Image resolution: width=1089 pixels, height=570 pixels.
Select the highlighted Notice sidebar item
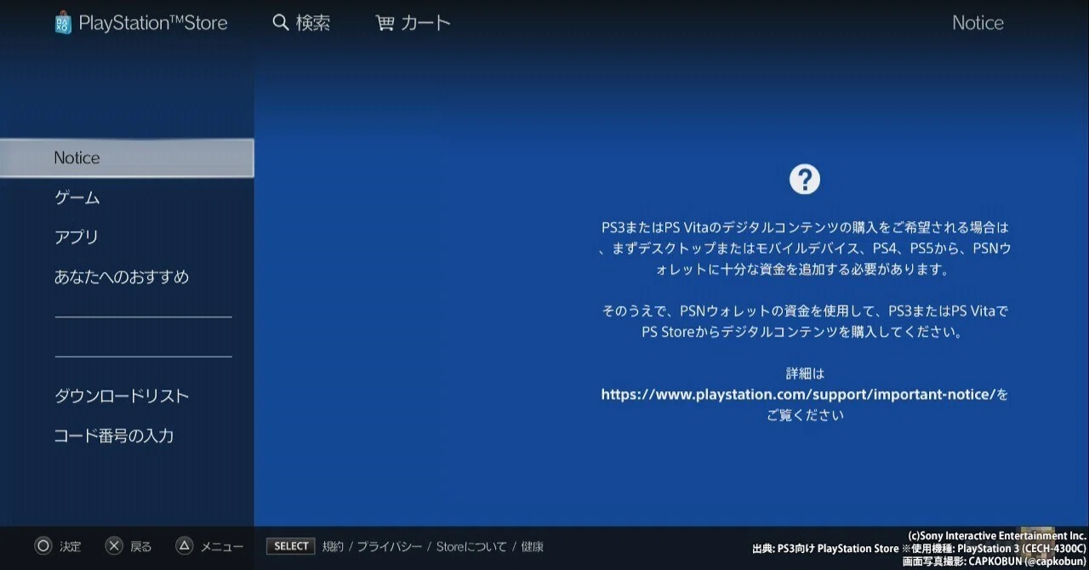coord(127,158)
